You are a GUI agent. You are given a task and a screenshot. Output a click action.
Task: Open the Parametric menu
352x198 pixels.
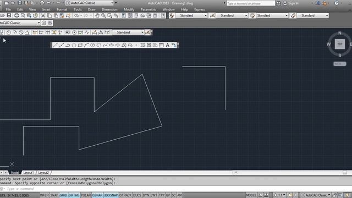click(x=148, y=10)
